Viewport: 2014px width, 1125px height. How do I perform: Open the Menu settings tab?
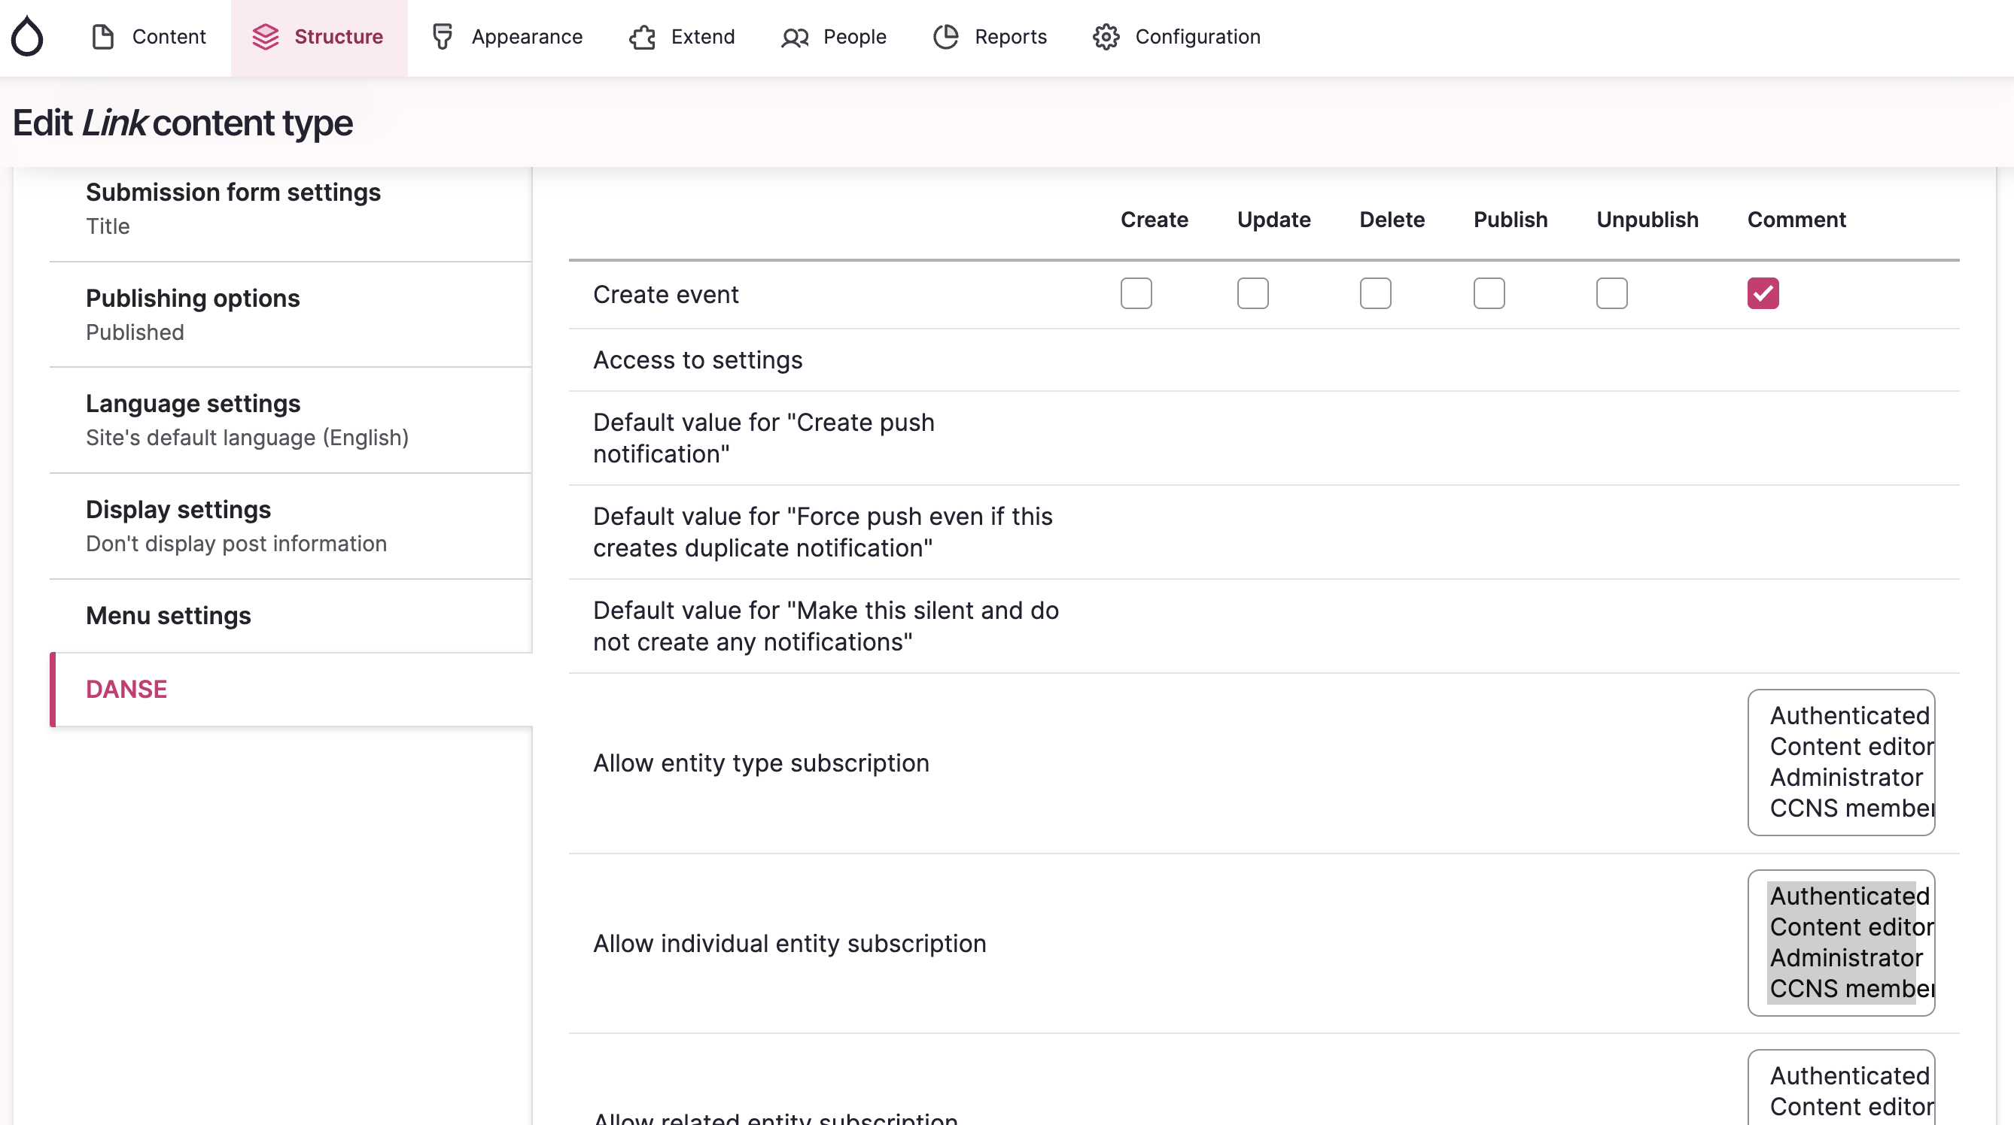point(168,616)
